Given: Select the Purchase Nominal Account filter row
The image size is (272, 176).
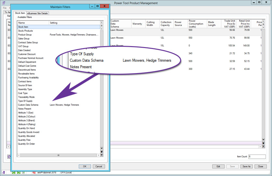Looking at the screenshot, I should point(59,58).
